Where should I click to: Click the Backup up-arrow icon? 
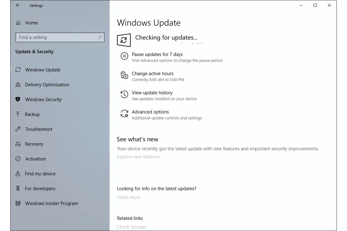18,114
